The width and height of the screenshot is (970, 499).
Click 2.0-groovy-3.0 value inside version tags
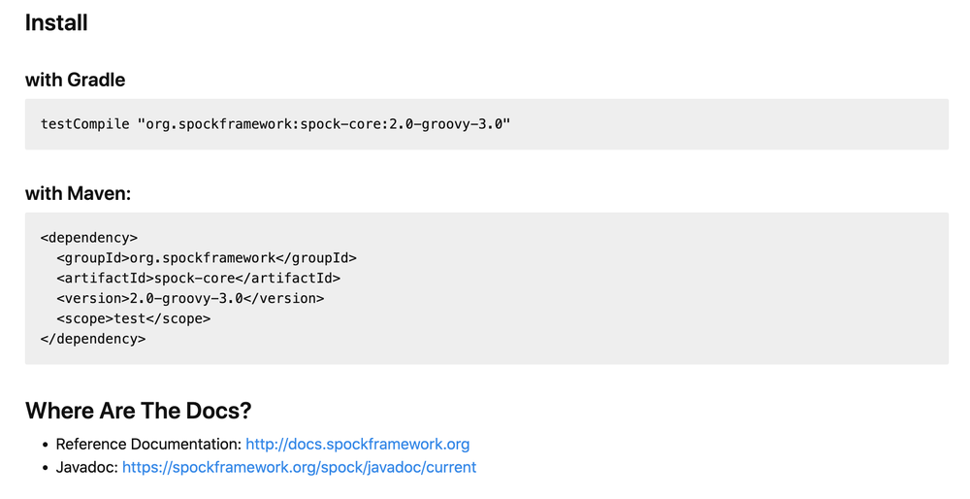pos(186,298)
